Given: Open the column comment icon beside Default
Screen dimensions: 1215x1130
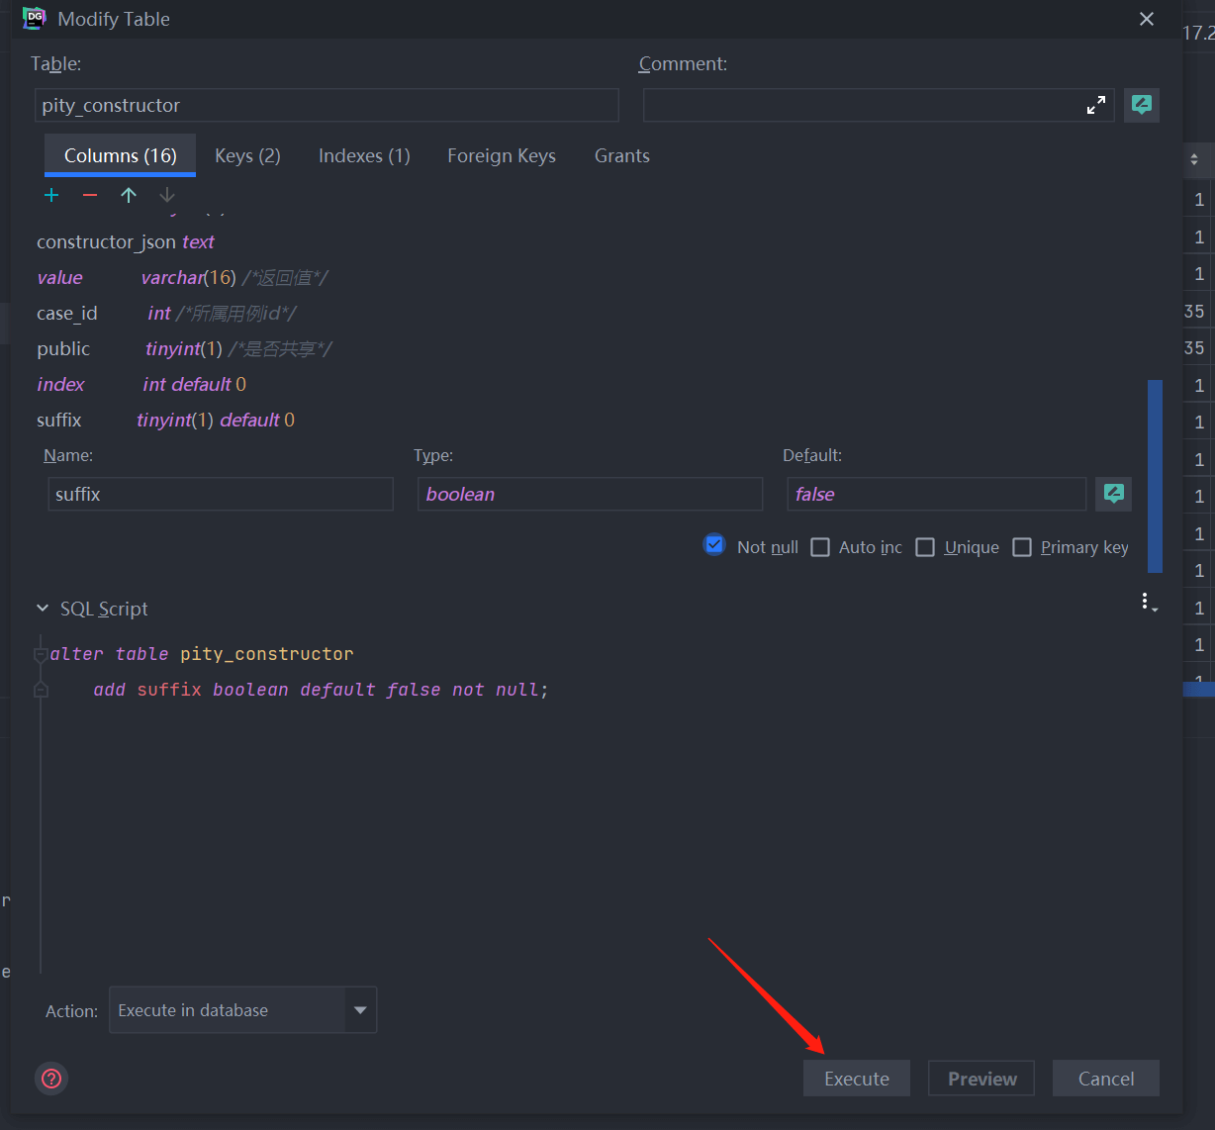Looking at the screenshot, I should click(1114, 494).
